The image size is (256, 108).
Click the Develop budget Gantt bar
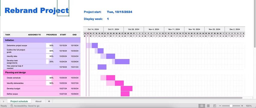click(126, 89)
